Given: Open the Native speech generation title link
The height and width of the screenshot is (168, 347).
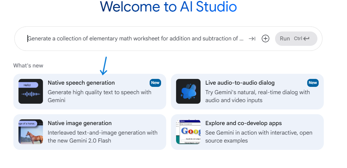Looking at the screenshot, I should (81, 83).
